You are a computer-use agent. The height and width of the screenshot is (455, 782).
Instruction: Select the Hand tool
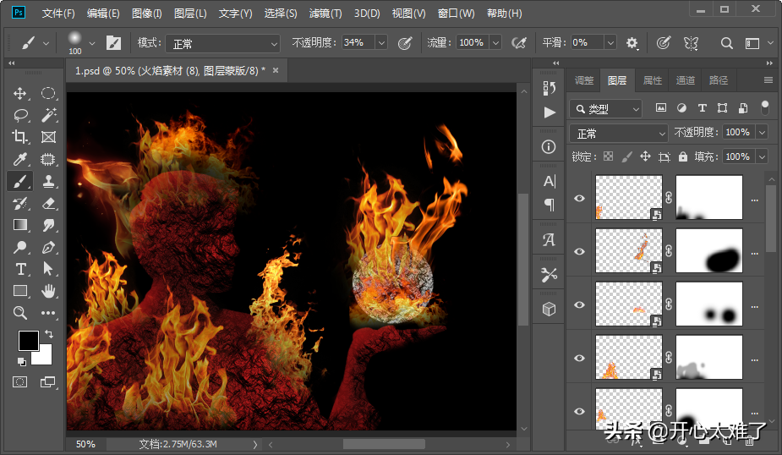(48, 291)
